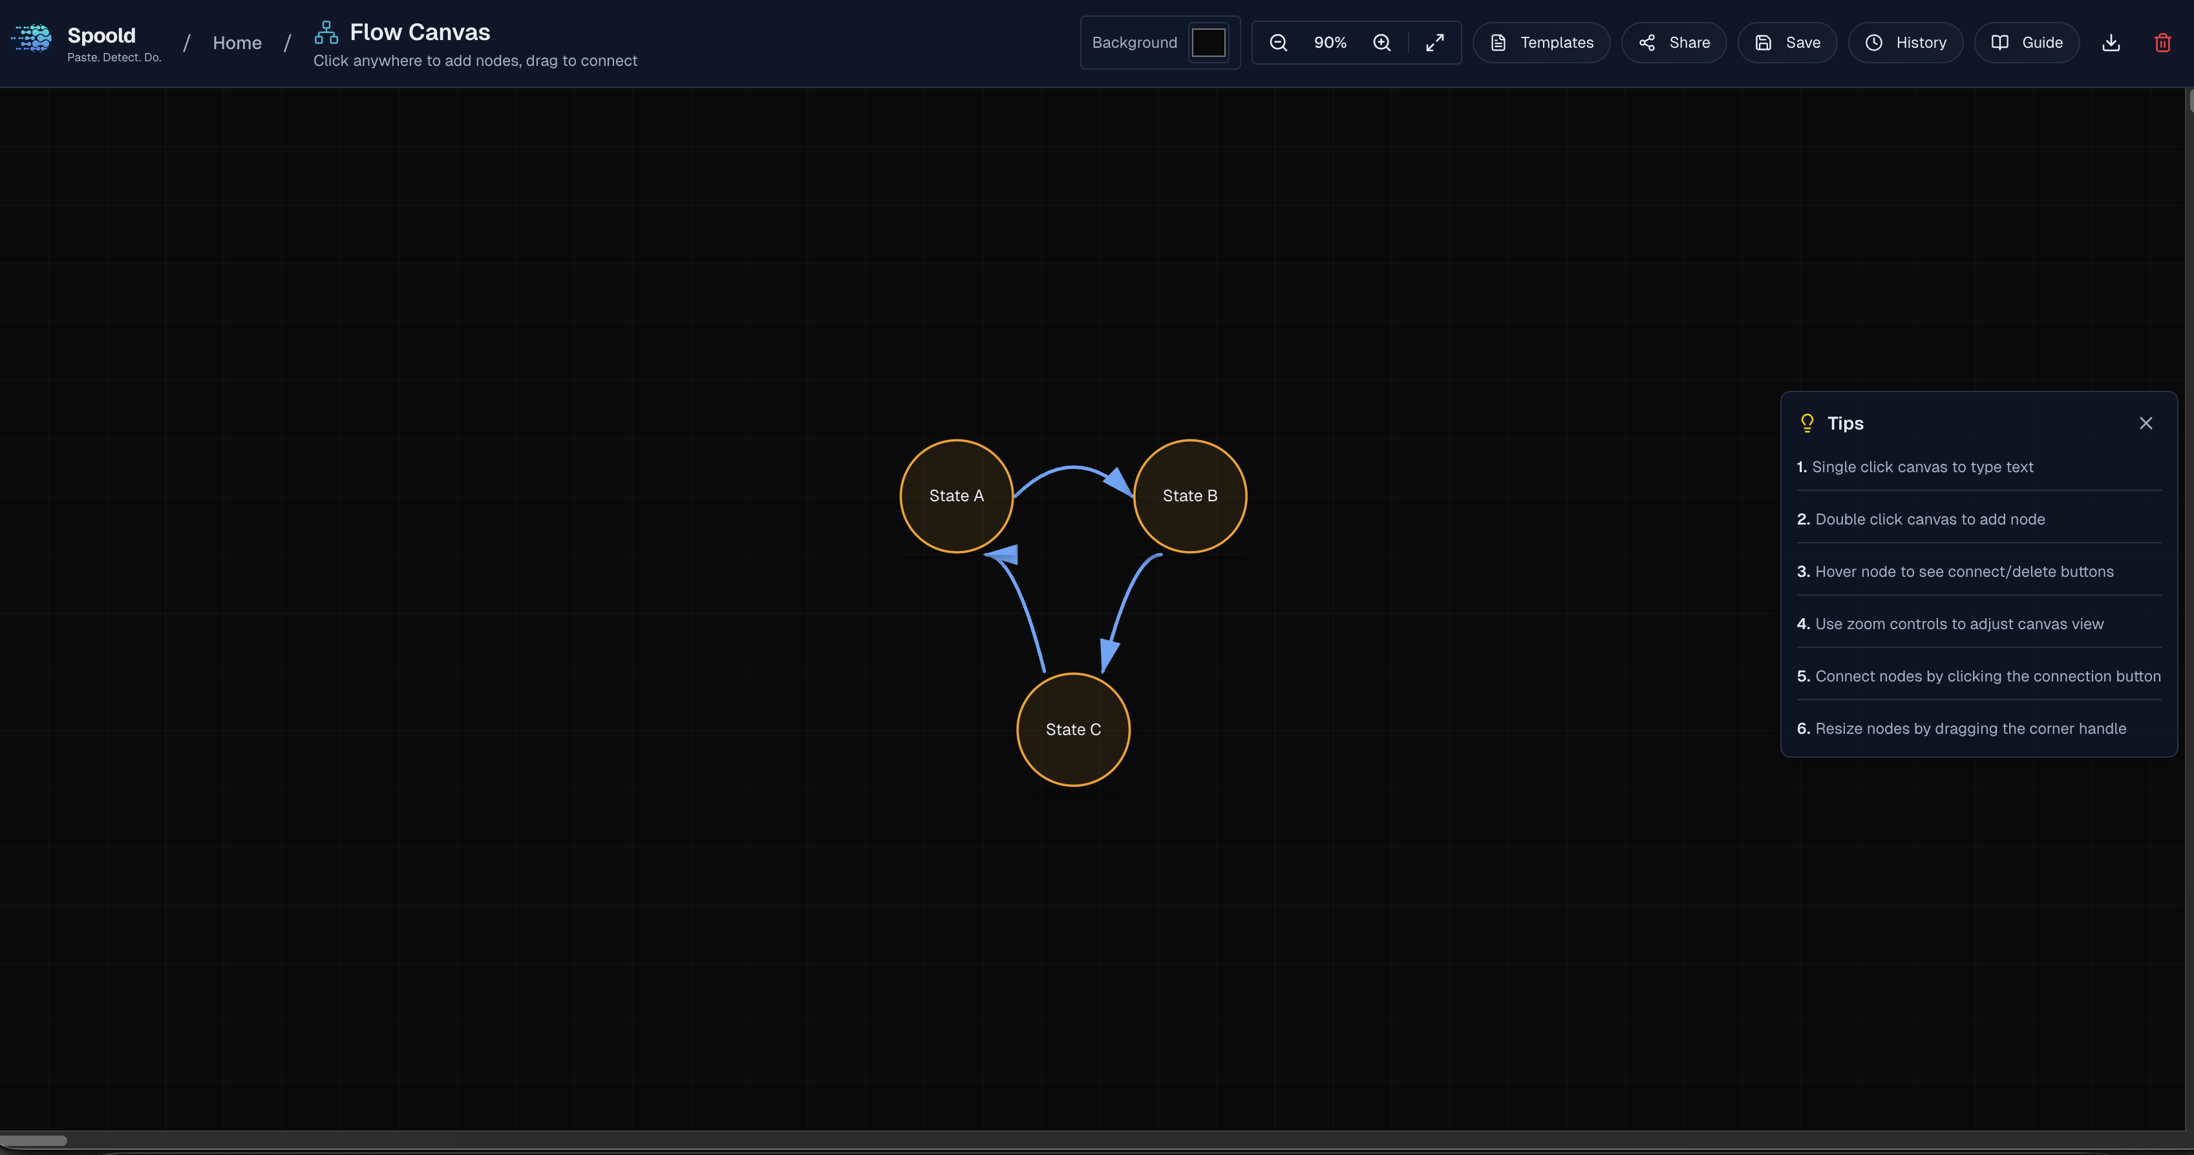Click the red trash delete icon
2194x1155 pixels.
[2162, 43]
